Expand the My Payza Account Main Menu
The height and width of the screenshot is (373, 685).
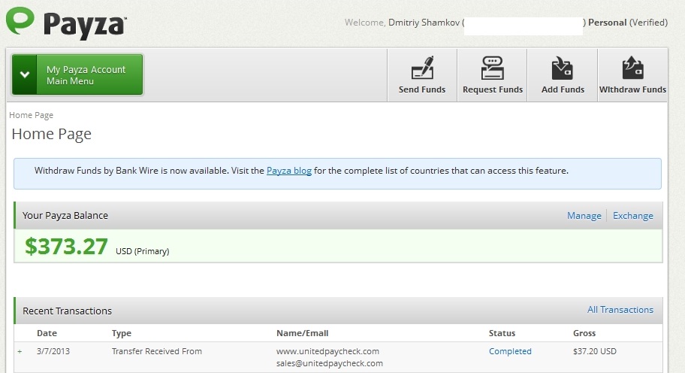pyautogui.click(x=77, y=75)
